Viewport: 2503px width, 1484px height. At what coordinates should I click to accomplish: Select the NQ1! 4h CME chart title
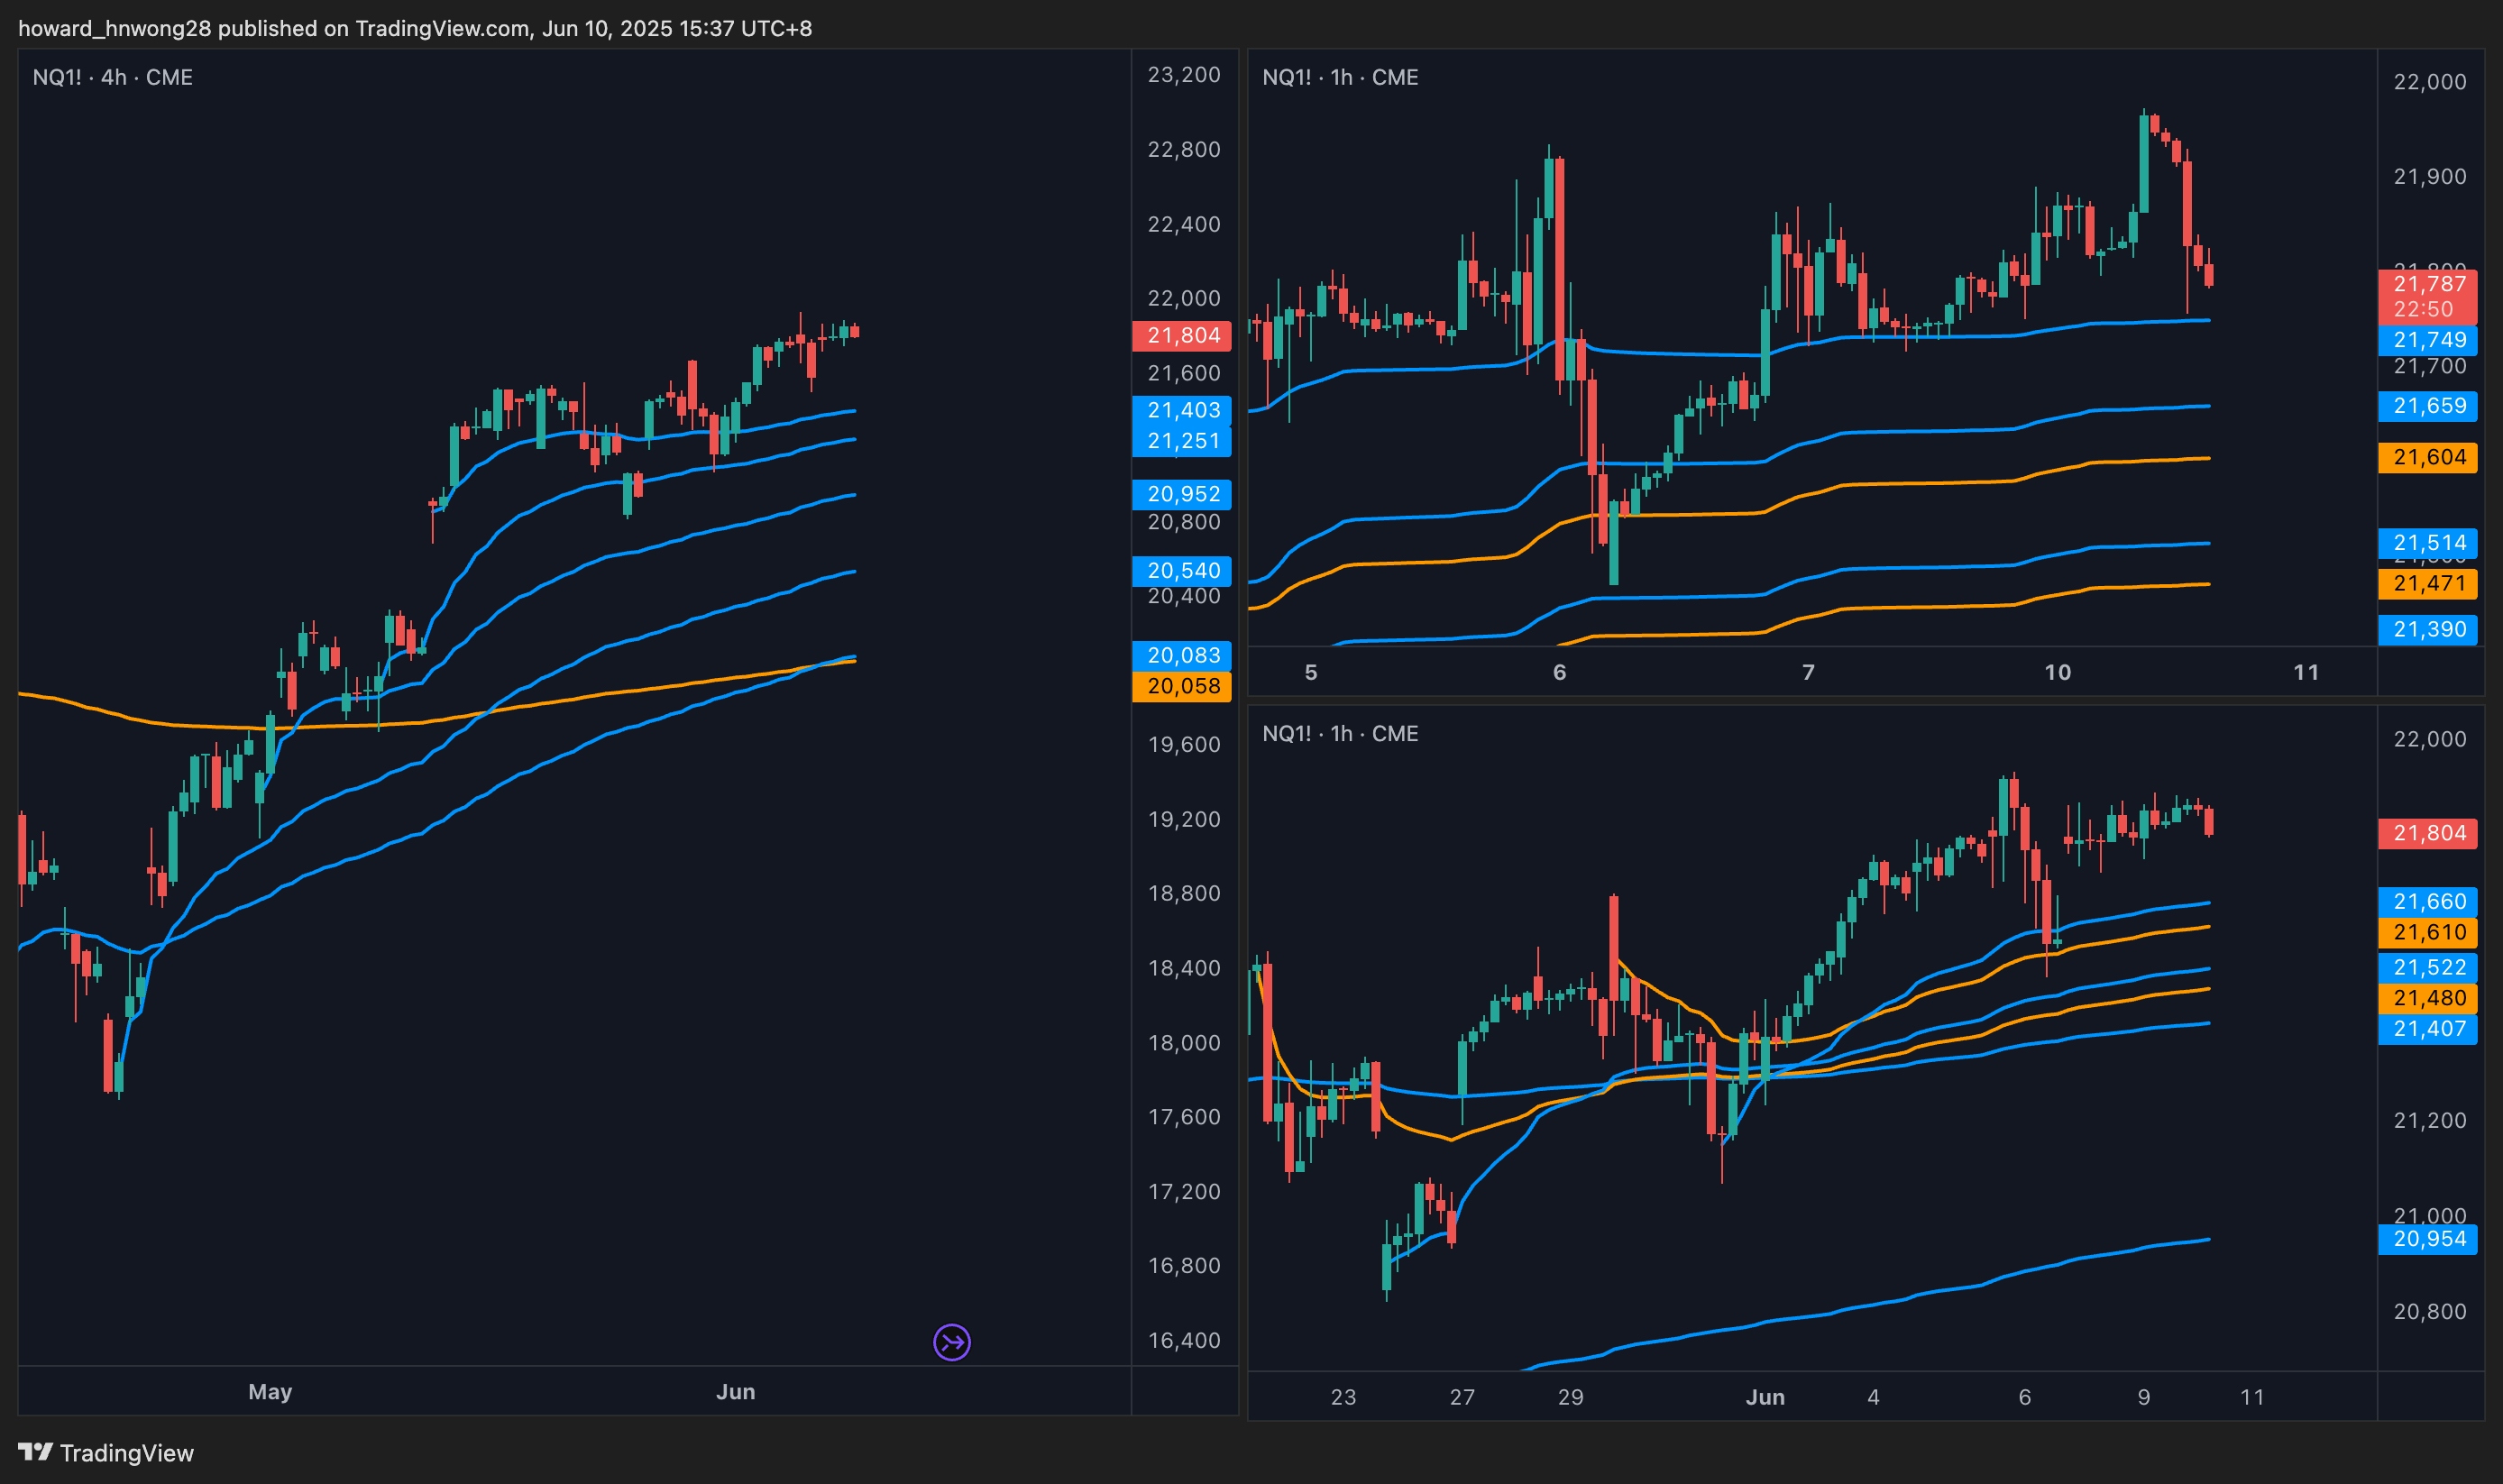coord(112,77)
